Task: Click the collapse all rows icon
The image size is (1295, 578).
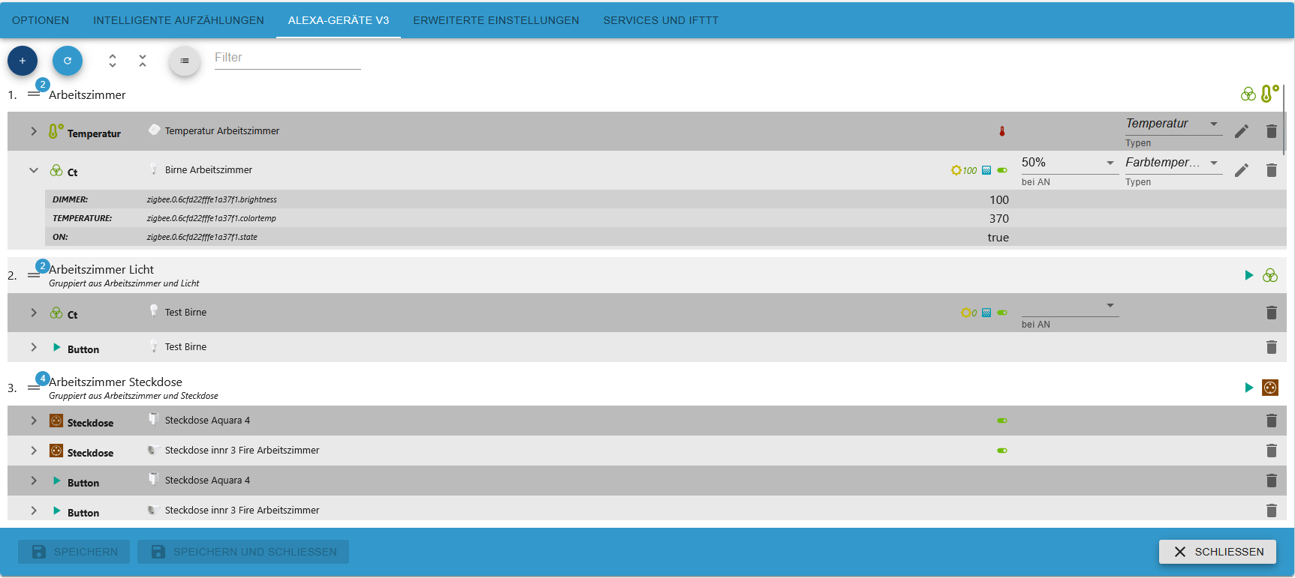Action: [x=143, y=61]
